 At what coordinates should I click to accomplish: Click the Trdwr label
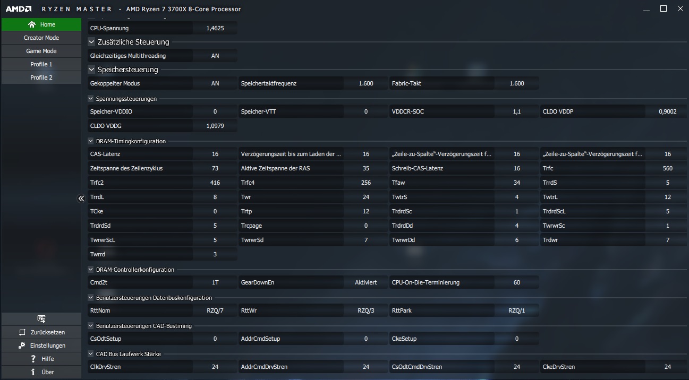pyautogui.click(x=550, y=240)
